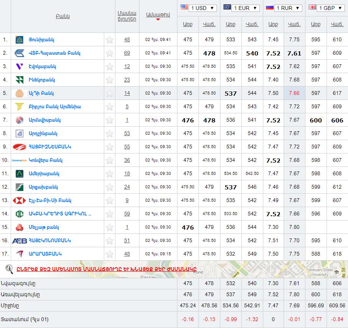348x328 pixels.
Task: Click the Inecobank logo icon
Action: click(x=19, y=80)
